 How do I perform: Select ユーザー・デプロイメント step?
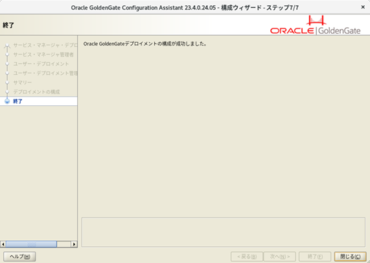coord(41,64)
